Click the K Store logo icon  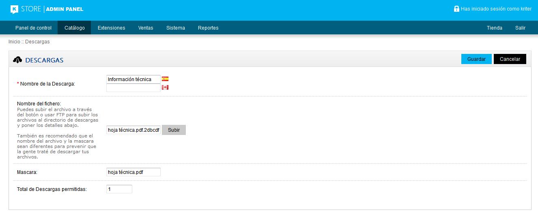point(14,9)
